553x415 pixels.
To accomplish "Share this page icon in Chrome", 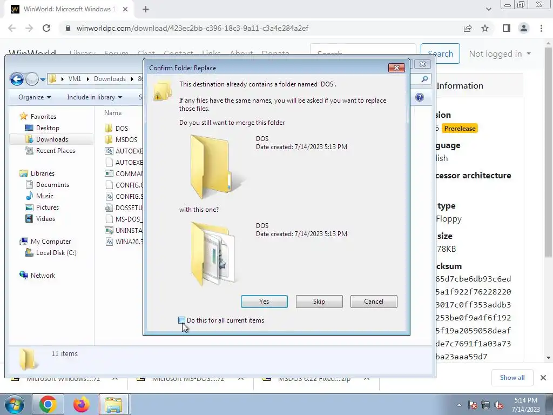I will click(x=468, y=28).
